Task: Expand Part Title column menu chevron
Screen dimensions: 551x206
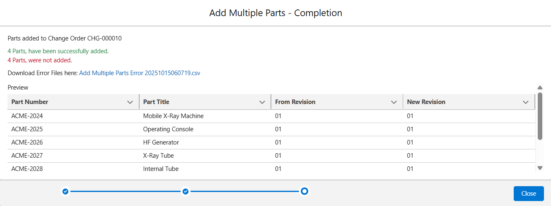Action: pyautogui.click(x=262, y=102)
